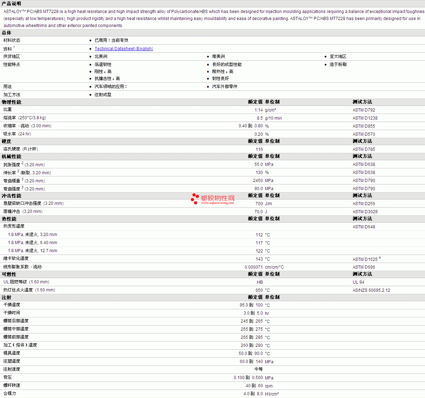425x398 pixels.
Task: Click ASTM D570 test method
Action: pyautogui.click(x=364, y=134)
